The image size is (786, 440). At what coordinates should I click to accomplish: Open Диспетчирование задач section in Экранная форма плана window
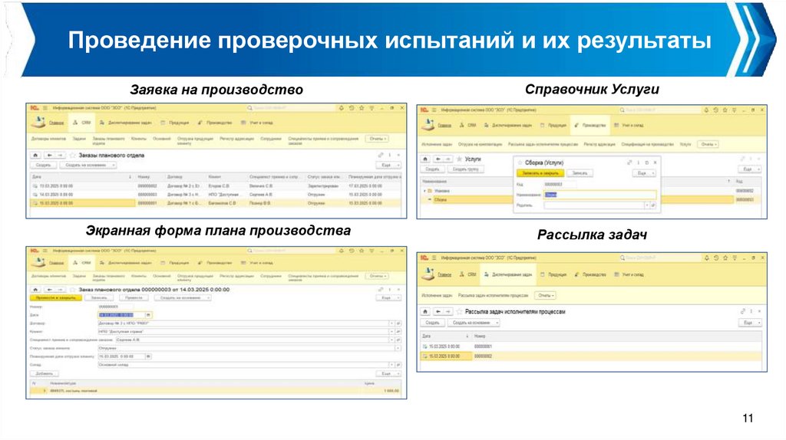pyautogui.click(x=126, y=262)
